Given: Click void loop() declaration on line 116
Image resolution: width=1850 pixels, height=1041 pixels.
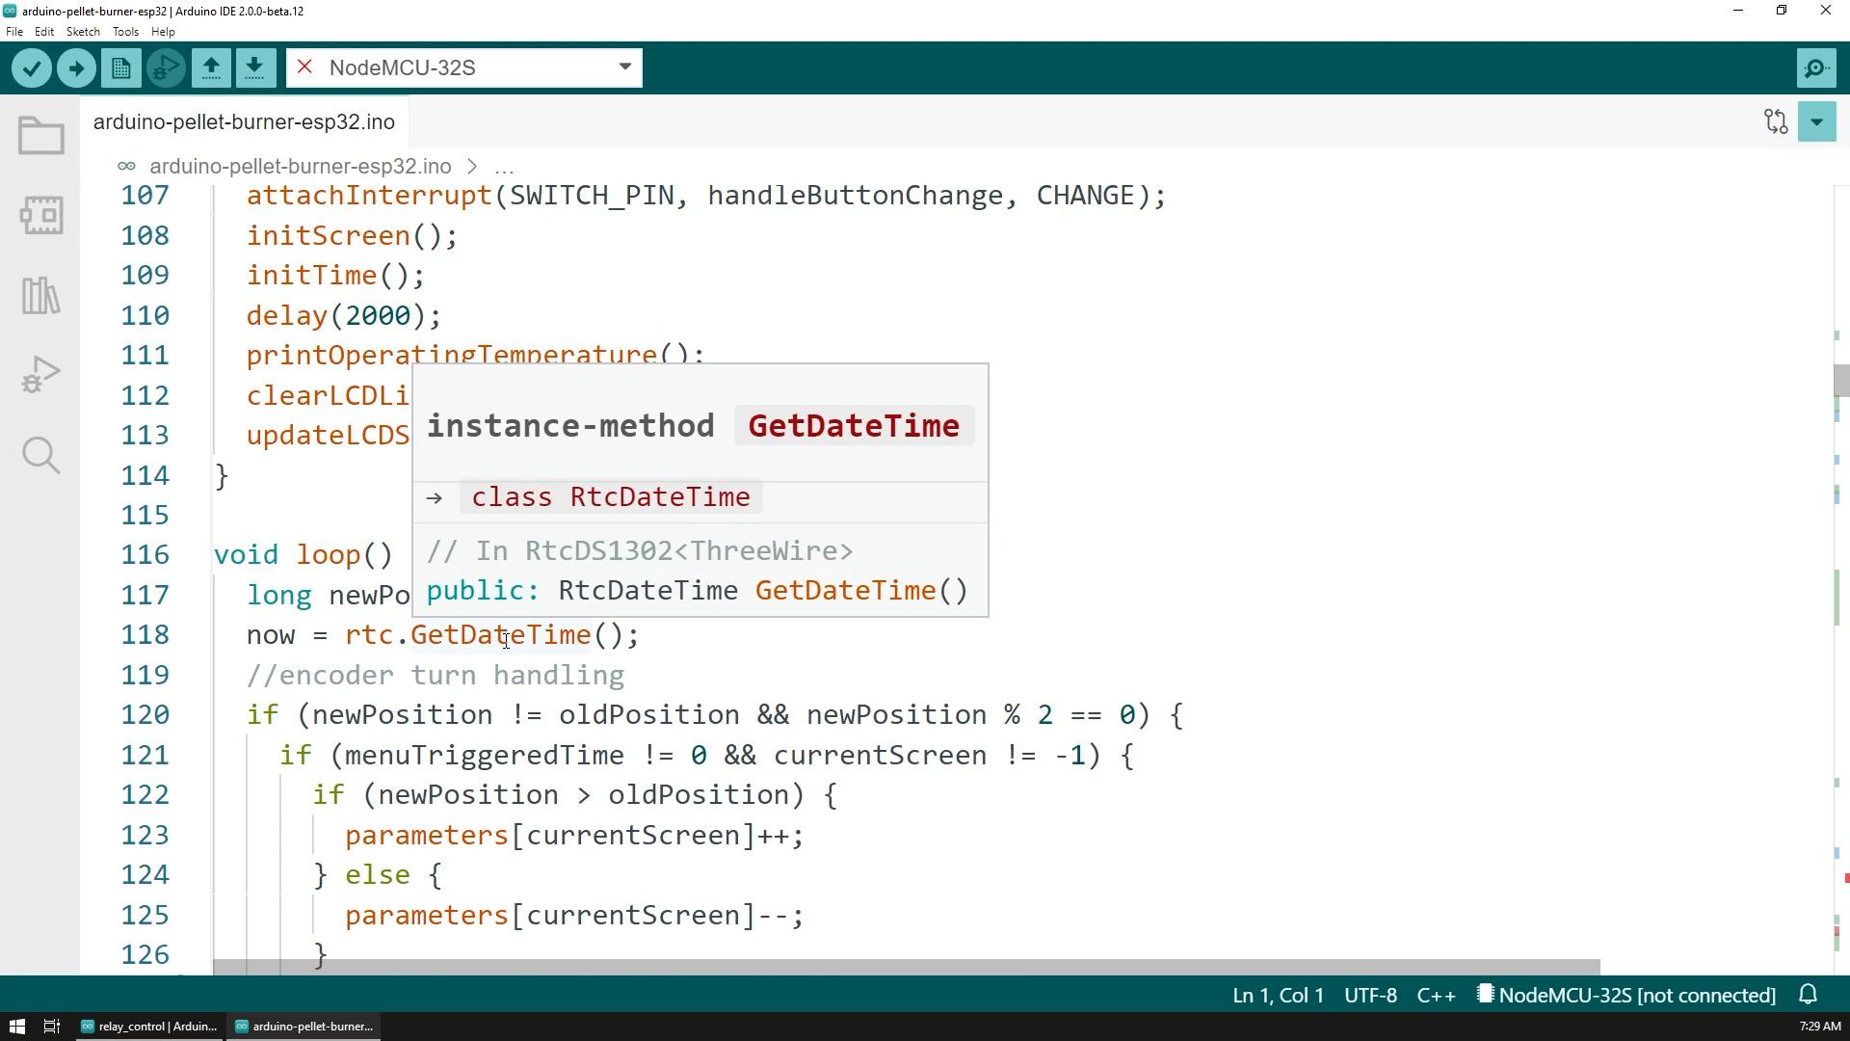Looking at the screenshot, I should coord(303,555).
